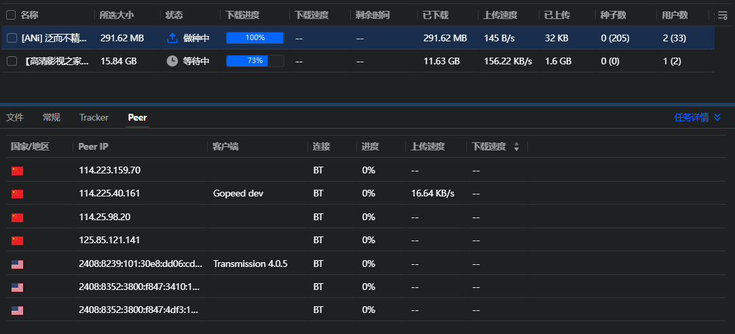Select peer IP 125.85.121.141
This screenshot has height=334, width=735.
coord(109,240)
